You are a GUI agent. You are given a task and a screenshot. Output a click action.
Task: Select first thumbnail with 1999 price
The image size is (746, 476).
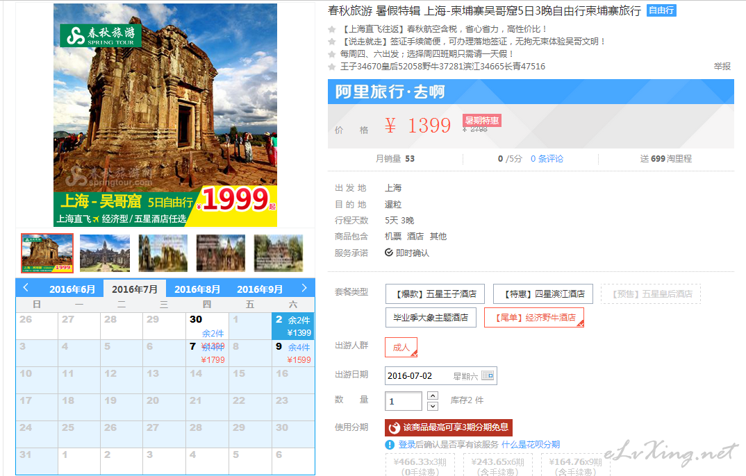pos(47,253)
